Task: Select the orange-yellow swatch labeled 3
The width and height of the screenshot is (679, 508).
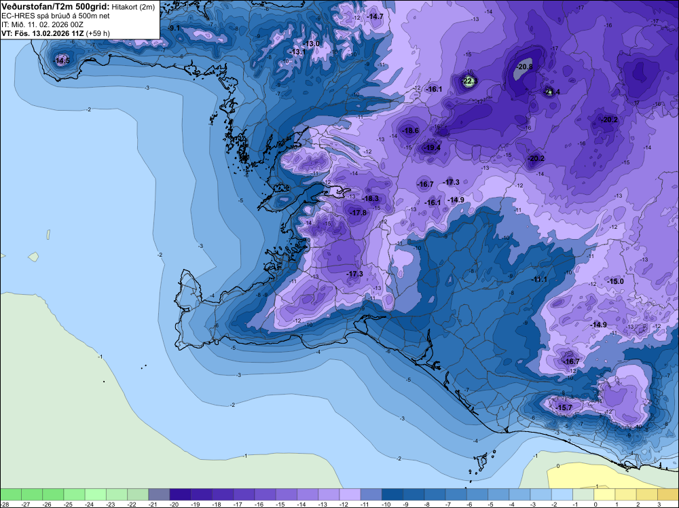Action: (668, 494)
